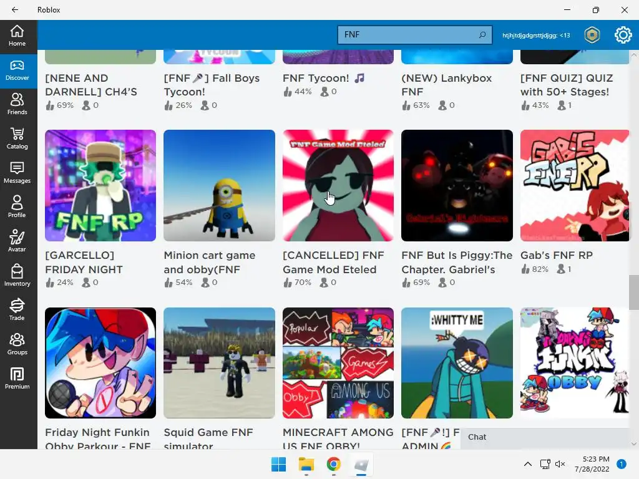Click the 24% rating on [GARCELLO] game

(60, 283)
